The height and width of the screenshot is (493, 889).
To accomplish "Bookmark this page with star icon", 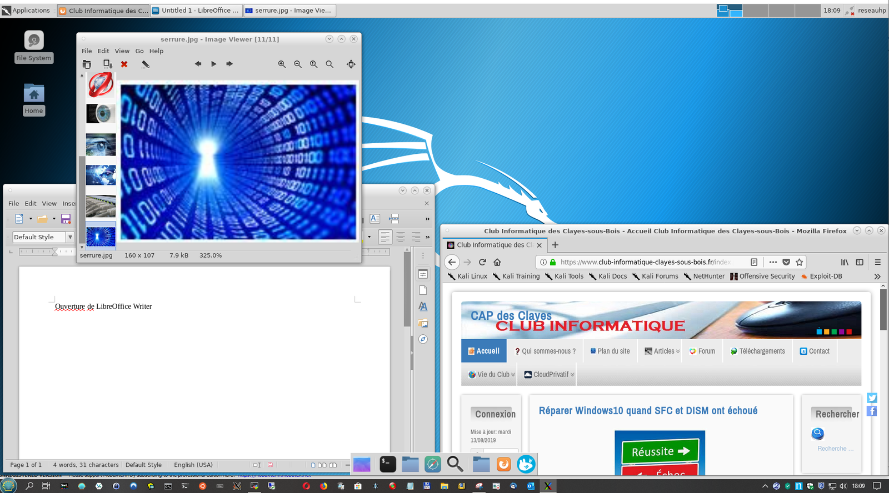I will pyautogui.click(x=799, y=262).
